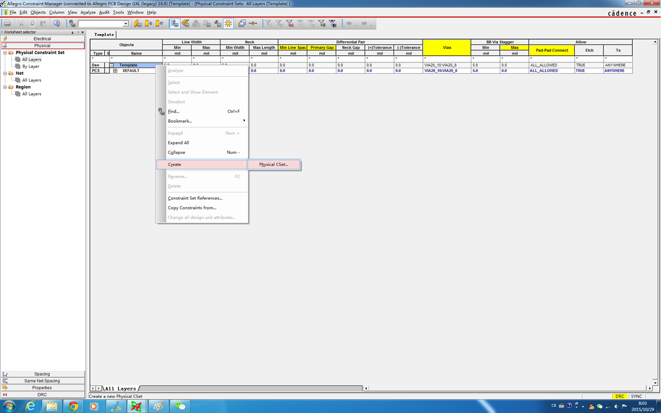Image resolution: width=661 pixels, height=413 pixels.
Task: Collapse the Template row in the table
Action: coord(112,65)
